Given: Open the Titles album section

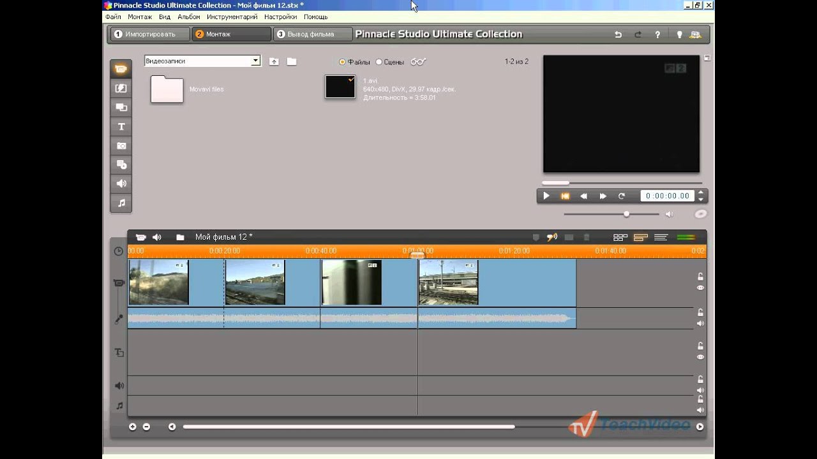Looking at the screenshot, I should click(x=121, y=126).
